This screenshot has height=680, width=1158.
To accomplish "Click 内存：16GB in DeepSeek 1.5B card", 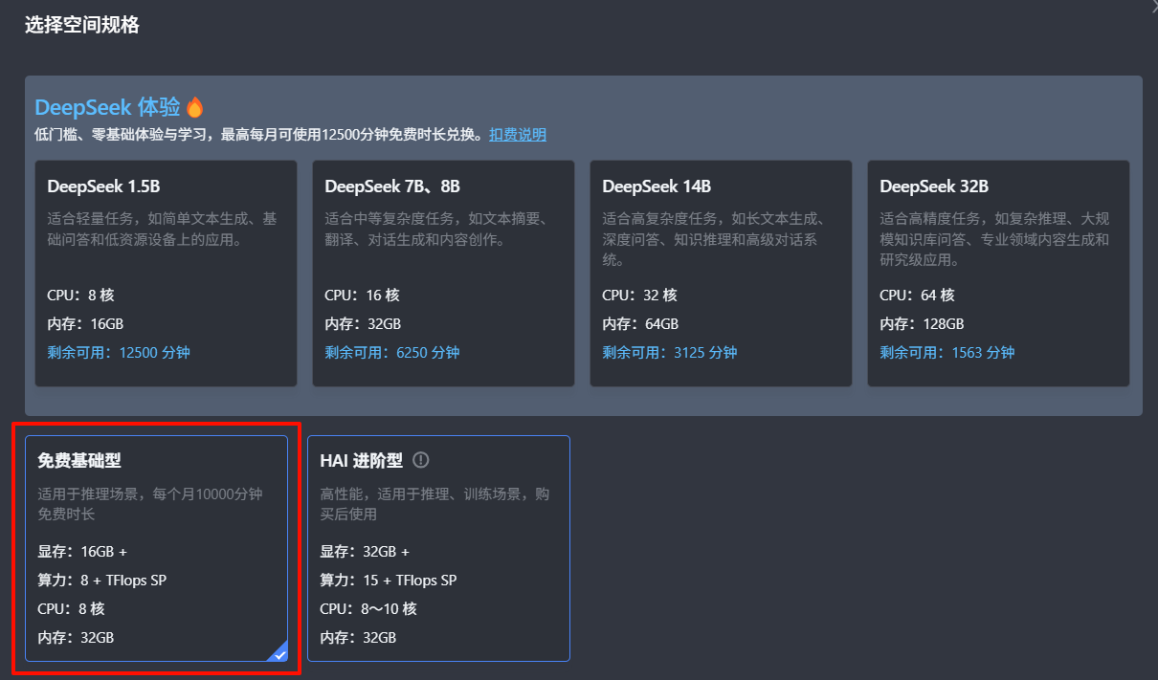I will (x=85, y=323).
